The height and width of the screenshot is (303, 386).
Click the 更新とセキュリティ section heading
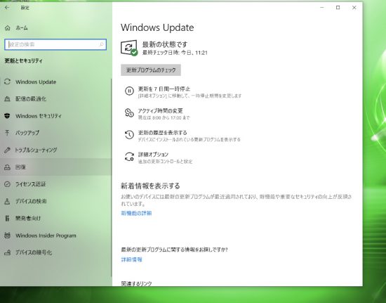tap(23, 60)
